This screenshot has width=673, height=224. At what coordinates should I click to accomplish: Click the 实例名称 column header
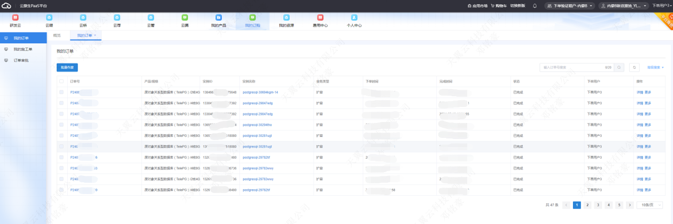click(249, 81)
